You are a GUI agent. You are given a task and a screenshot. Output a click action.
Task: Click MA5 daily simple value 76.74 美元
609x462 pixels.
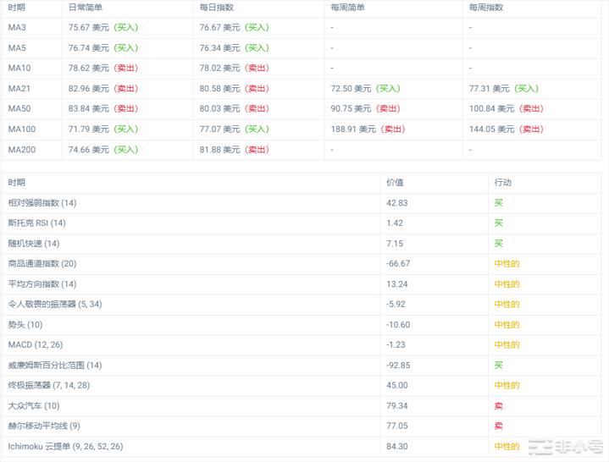89,48
